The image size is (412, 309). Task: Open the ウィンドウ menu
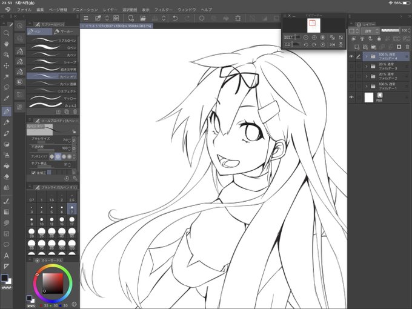pos(187,10)
